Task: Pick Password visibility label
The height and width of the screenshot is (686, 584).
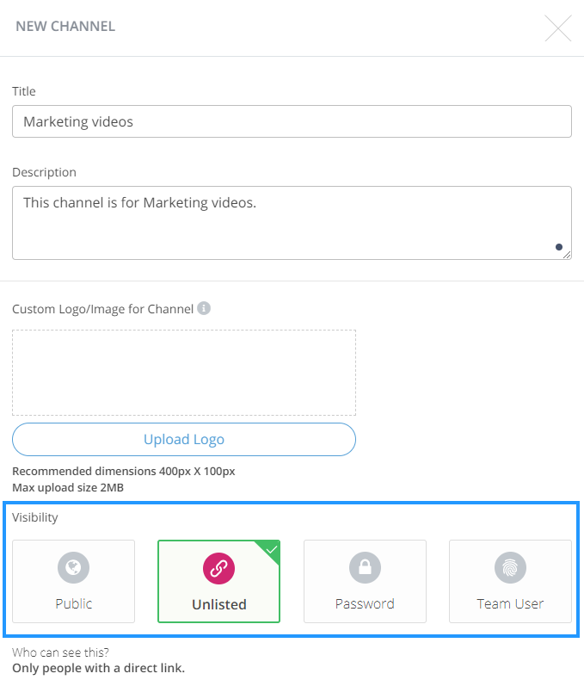Action: coord(365,603)
